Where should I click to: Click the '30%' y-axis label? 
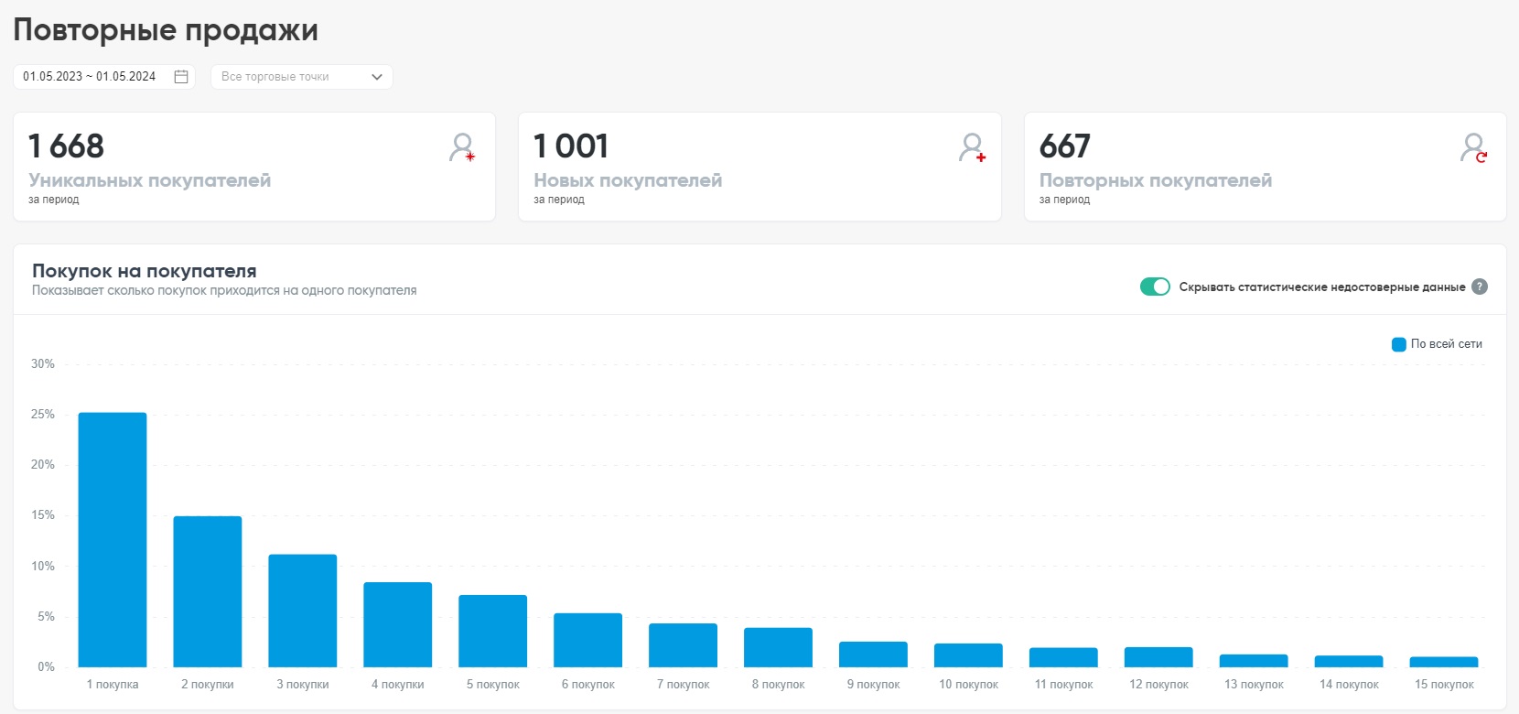pos(43,364)
